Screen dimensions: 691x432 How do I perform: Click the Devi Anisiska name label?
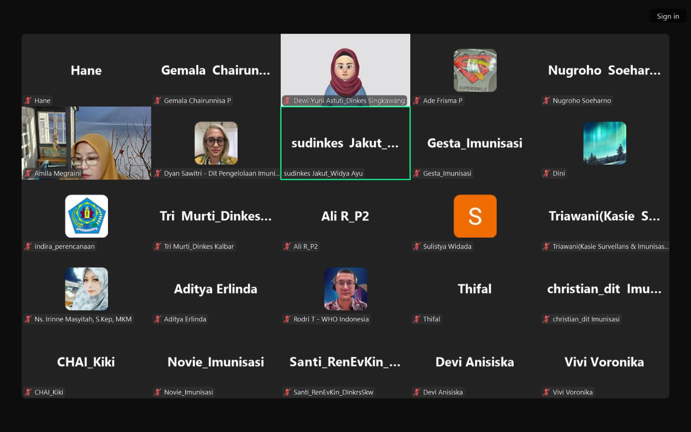pos(443,392)
